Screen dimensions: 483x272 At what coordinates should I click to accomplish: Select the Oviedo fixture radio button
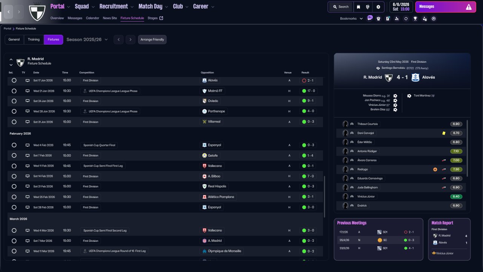14,101
